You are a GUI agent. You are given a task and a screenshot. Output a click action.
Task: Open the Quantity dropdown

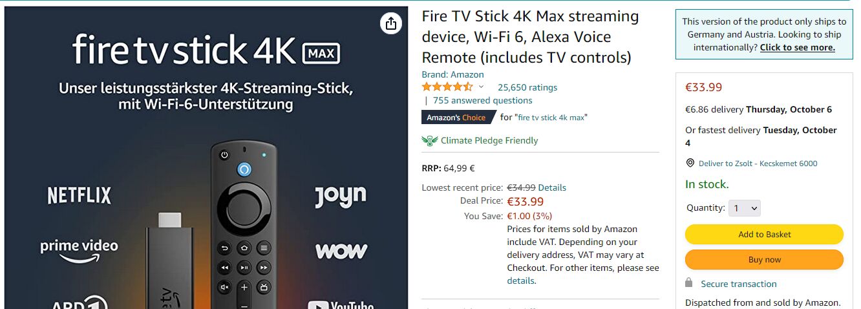pos(745,208)
